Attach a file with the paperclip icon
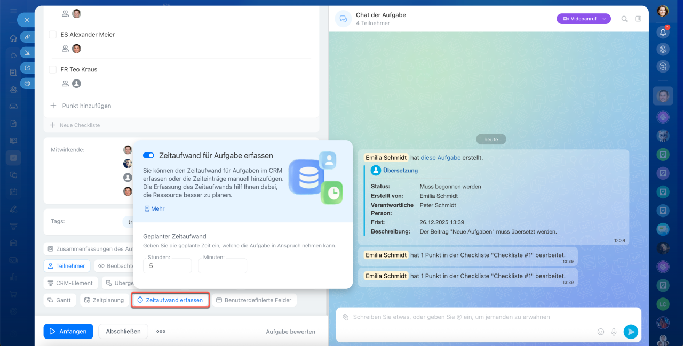The height and width of the screenshot is (346, 683). (345, 317)
